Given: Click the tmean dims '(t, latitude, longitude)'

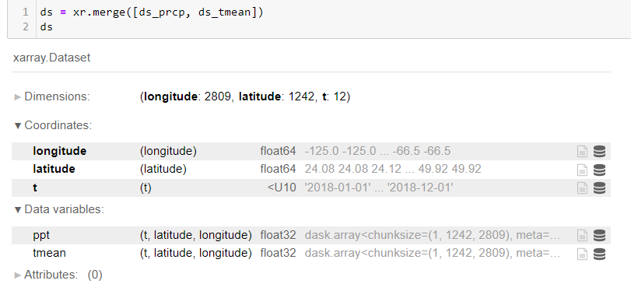Looking at the screenshot, I should click(x=196, y=254).
